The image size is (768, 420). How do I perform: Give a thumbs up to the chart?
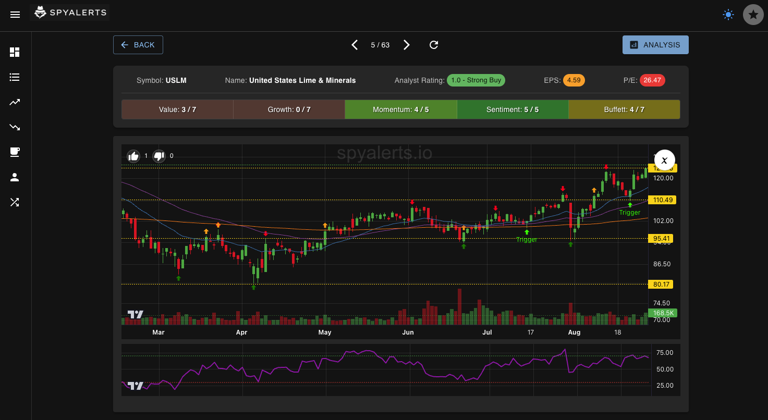point(133,156)
